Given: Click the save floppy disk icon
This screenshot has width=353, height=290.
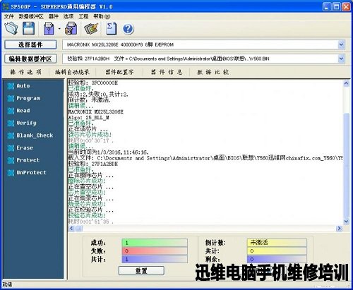Looking at the screenshot, I should 28,28.
